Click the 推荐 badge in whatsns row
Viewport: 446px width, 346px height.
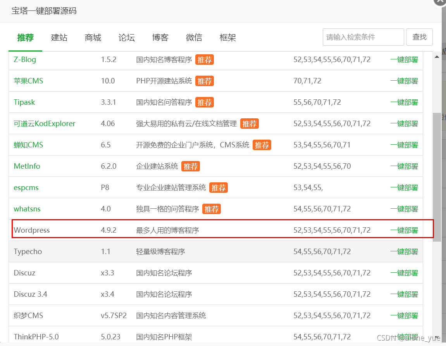point(212,209)
